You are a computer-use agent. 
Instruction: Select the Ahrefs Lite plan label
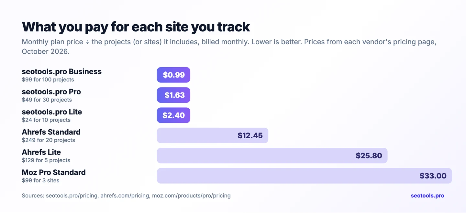41,152
